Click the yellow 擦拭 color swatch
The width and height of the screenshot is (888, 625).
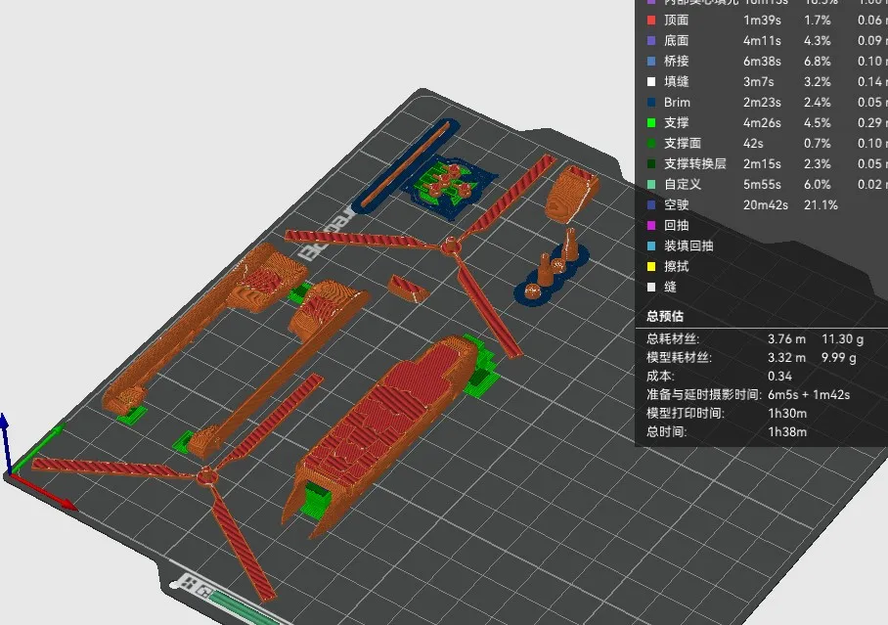pos(651,266)
